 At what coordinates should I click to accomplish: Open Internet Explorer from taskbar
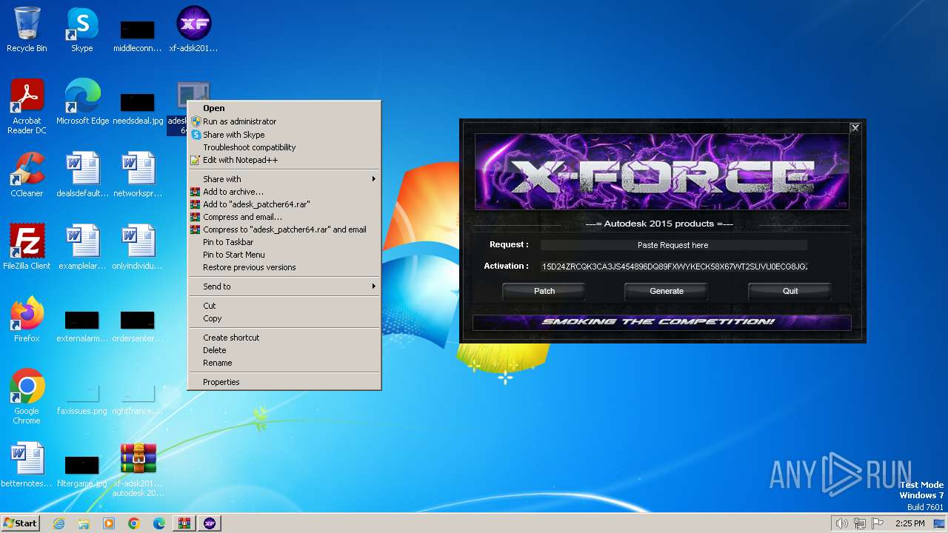[x=59, y=523]
